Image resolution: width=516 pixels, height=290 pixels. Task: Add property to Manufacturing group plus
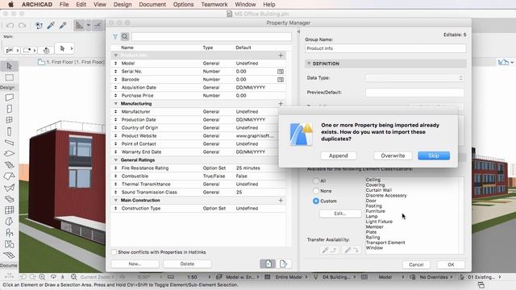281,104
